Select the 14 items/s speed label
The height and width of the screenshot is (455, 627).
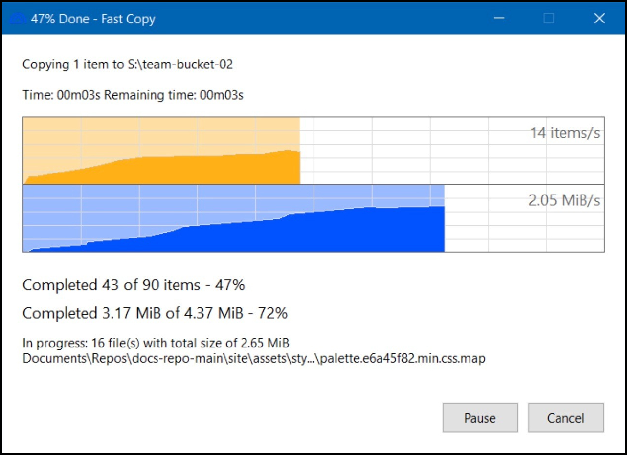pyautogui.click(x=564, y=133)
